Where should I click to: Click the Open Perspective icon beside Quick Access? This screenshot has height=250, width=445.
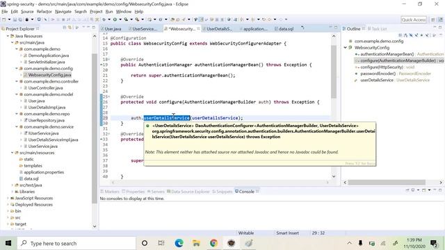coord(433,19)
